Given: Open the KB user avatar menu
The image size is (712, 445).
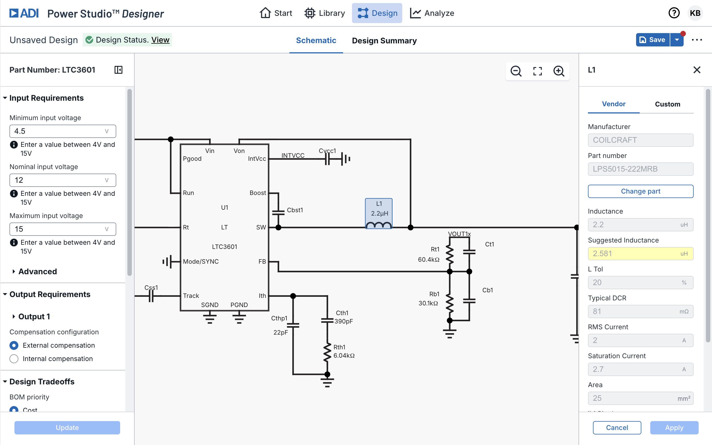Looking at the screenshot, I should pos(695,13).
